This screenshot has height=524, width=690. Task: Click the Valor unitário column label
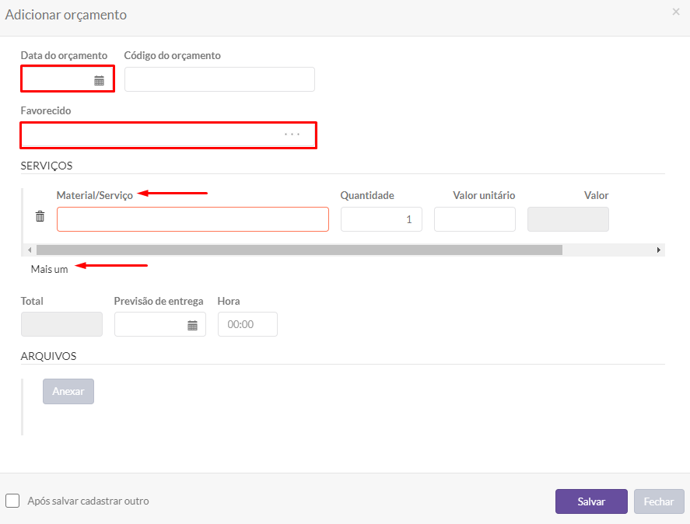click(484, 195)
